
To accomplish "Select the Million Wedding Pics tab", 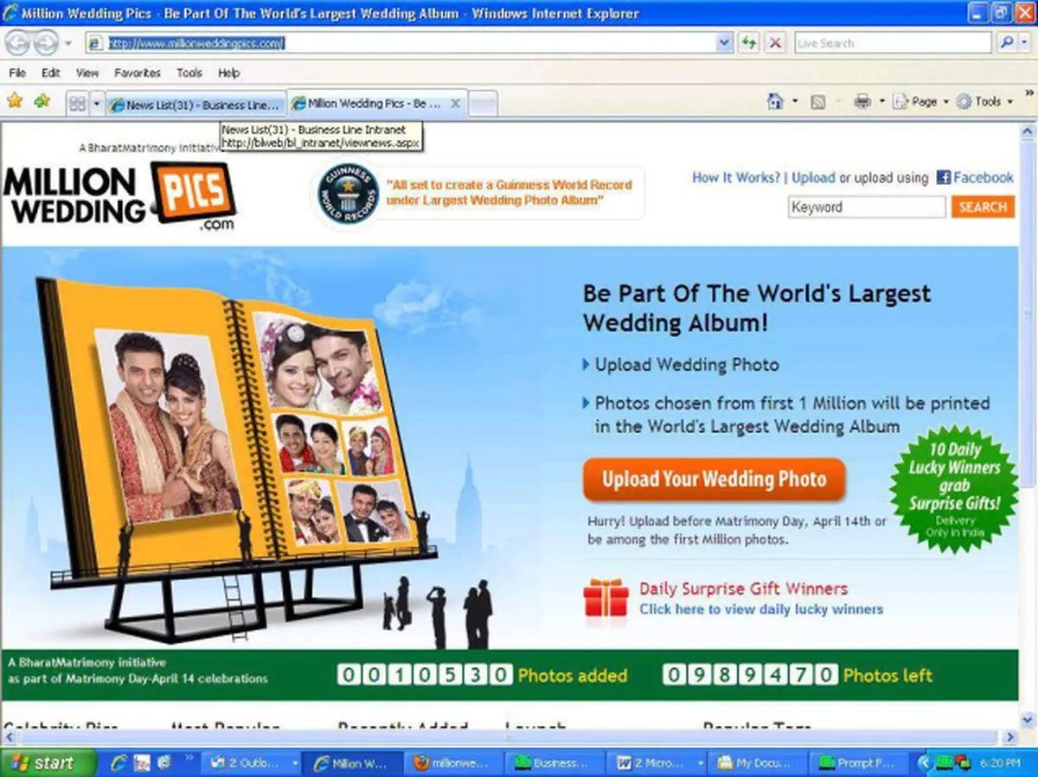I will click(x=377, y=103).
